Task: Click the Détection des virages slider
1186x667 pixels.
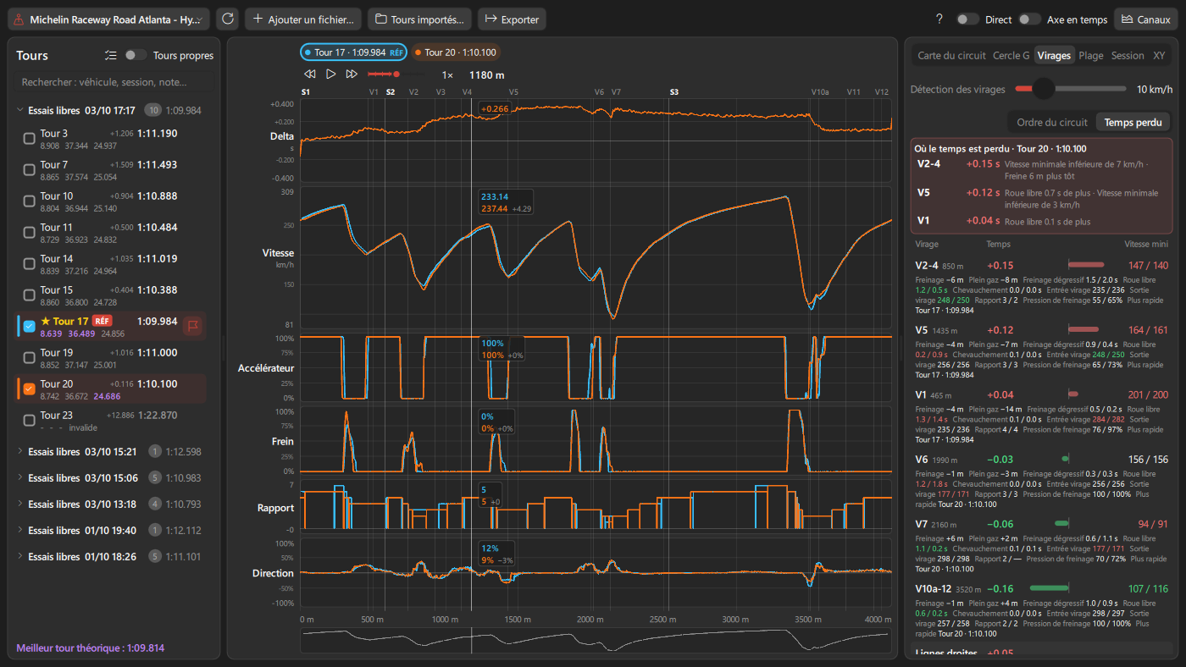Action: tap(1070, 89)
